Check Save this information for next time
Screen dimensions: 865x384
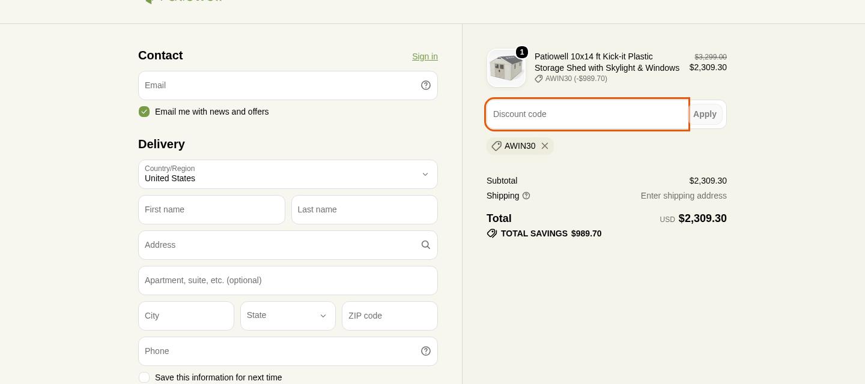(x=144, y=377)
